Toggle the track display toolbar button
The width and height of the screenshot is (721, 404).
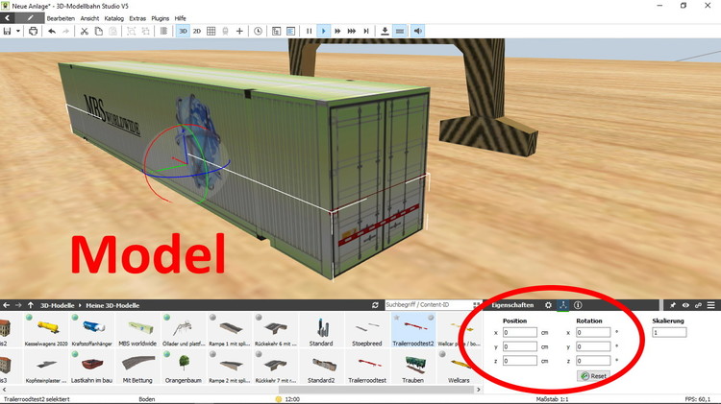coord(400,32)
